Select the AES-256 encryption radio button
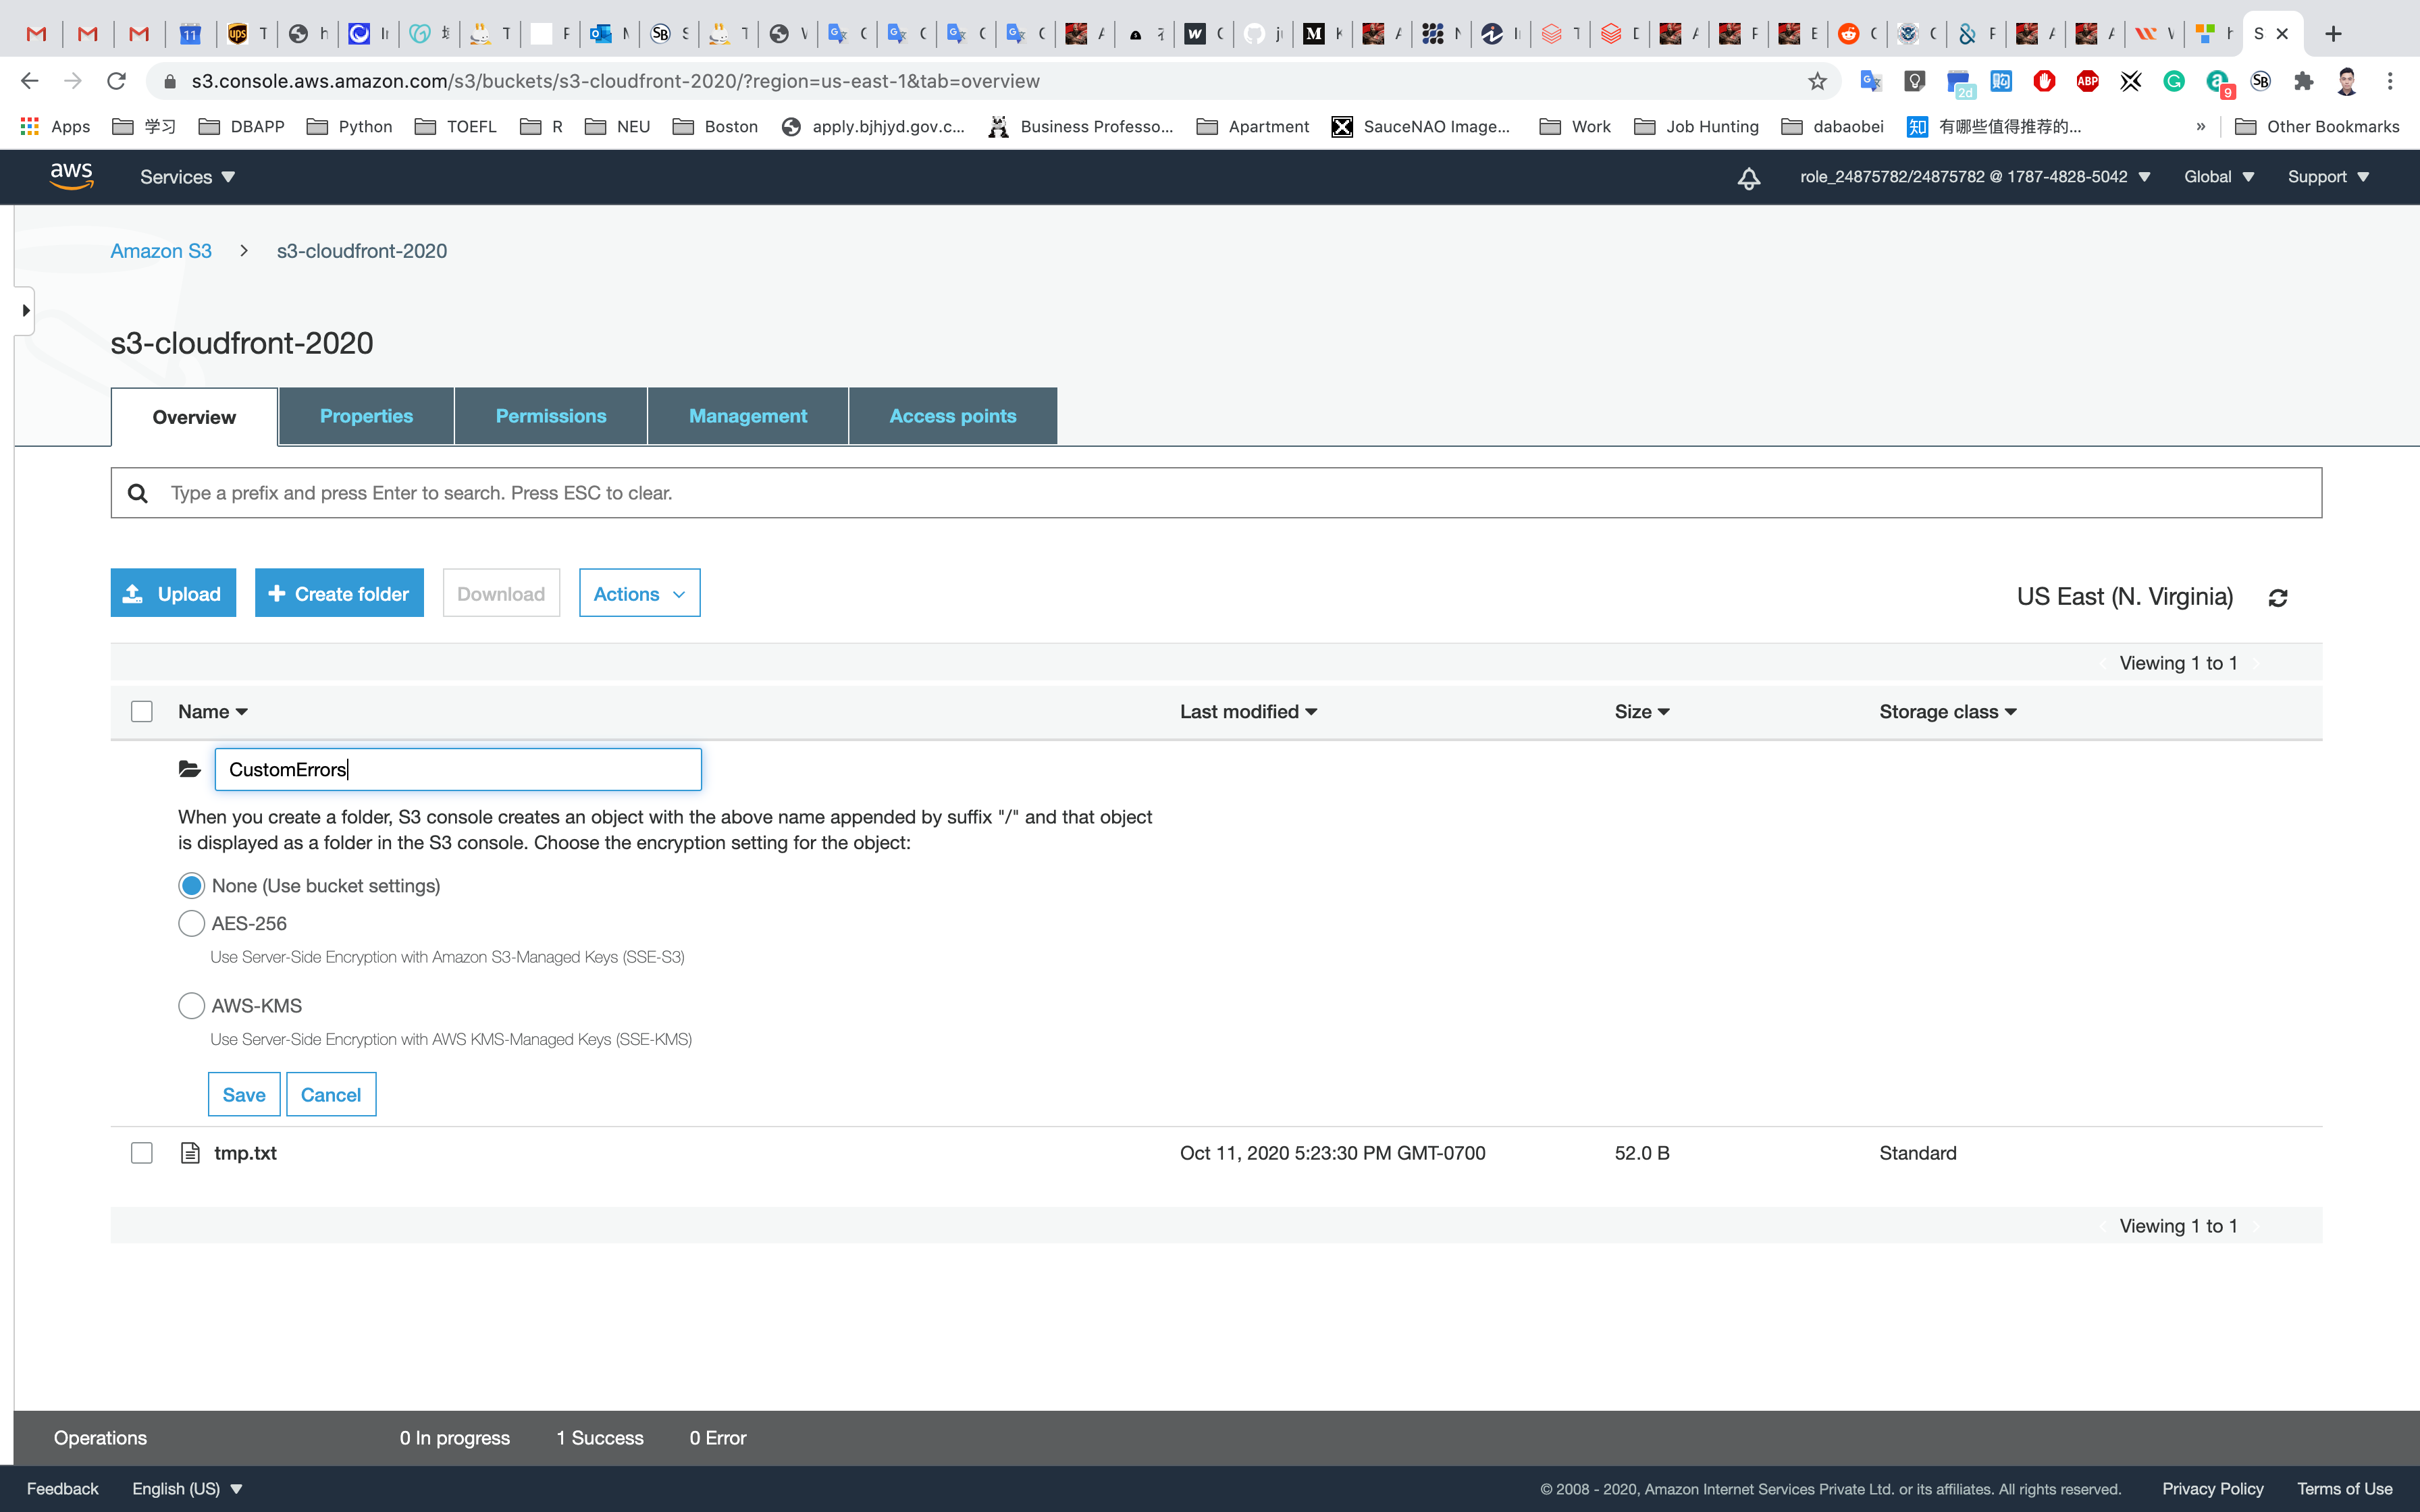2420x1512 pixels. tap(191, 923)
